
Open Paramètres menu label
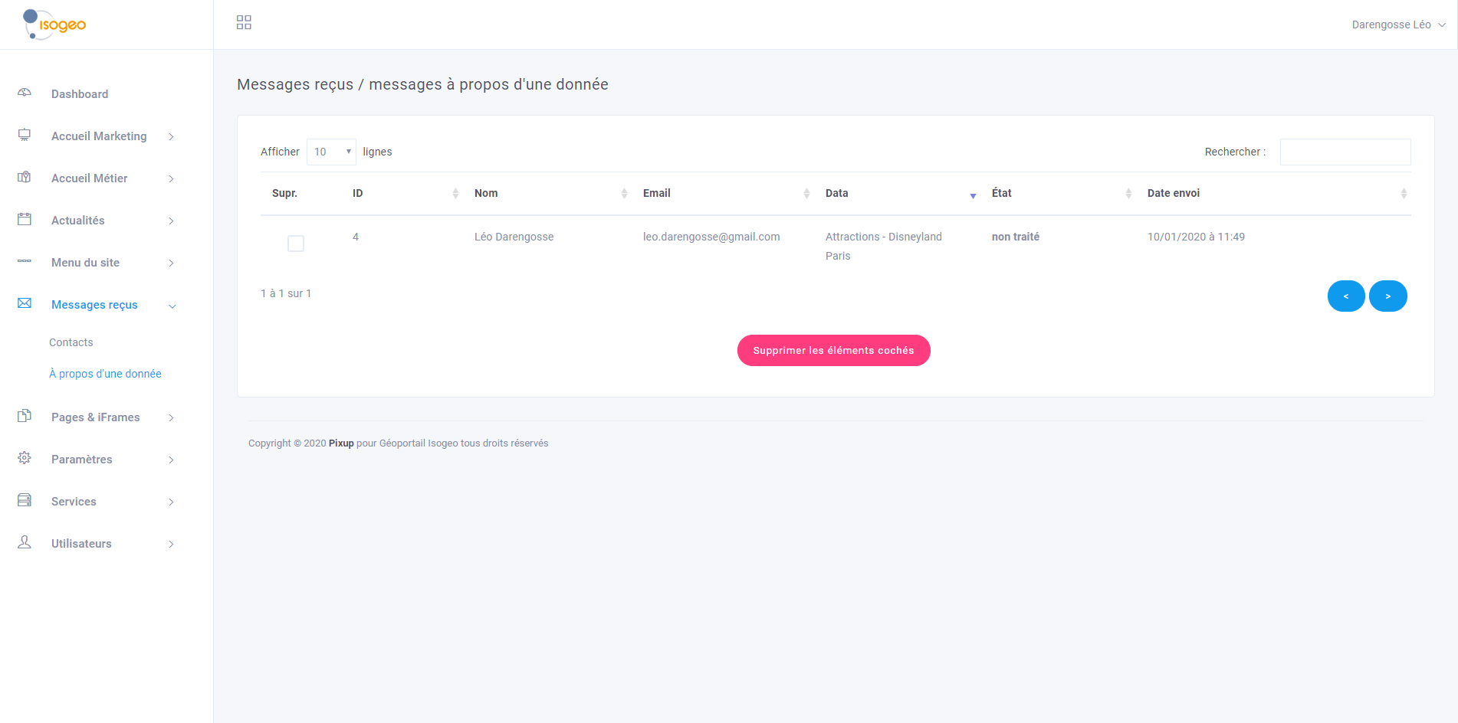pos(82,460)
